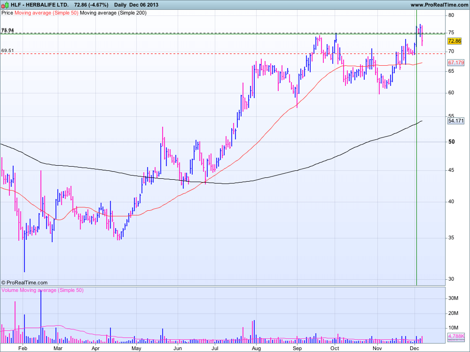
Task: Click the 35 price axis label
Action: (451, 238)
